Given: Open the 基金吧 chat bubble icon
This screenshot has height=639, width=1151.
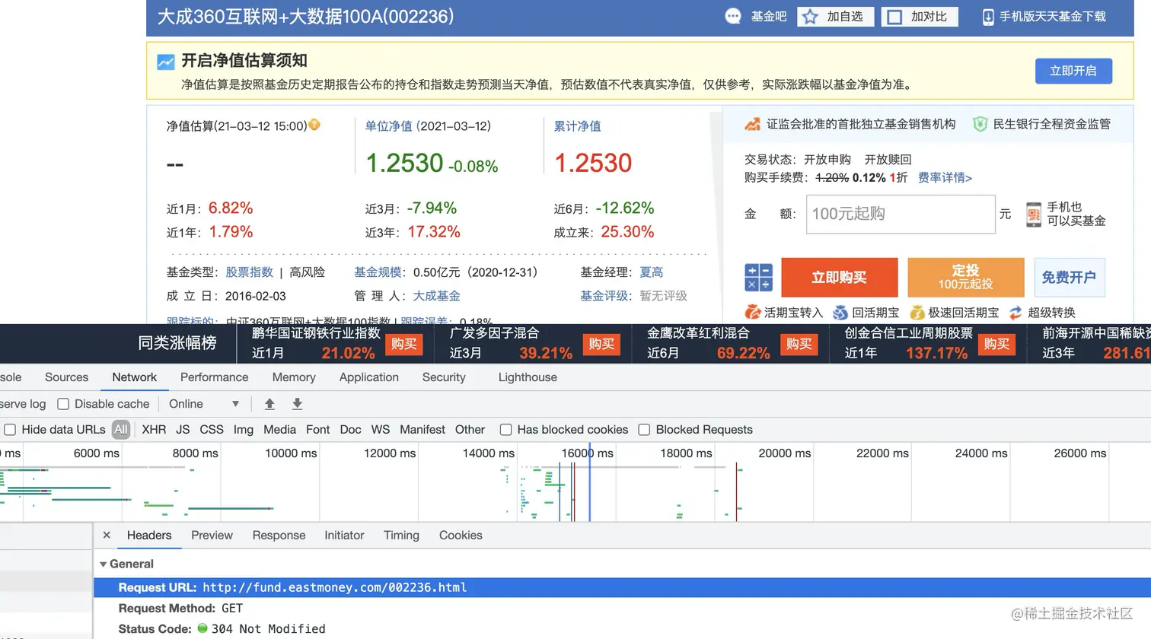Looking at the screenshot, I should tap(732, 16).
